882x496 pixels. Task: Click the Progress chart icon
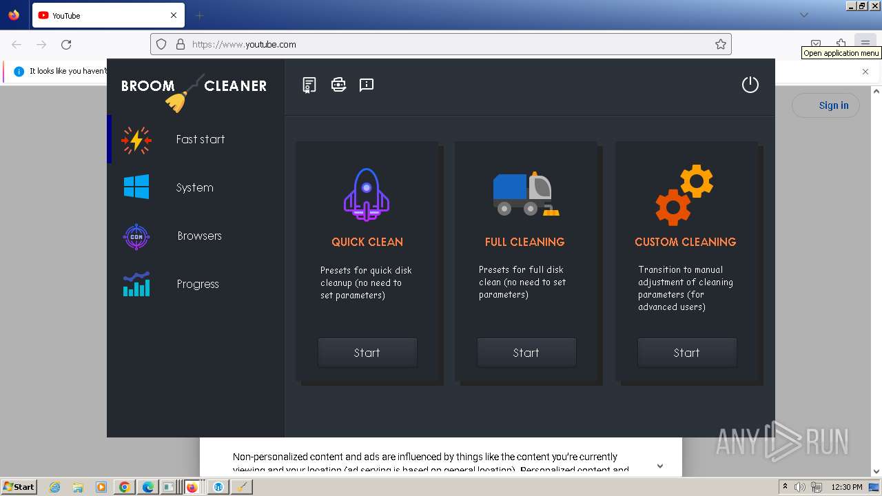click(136, 284)
